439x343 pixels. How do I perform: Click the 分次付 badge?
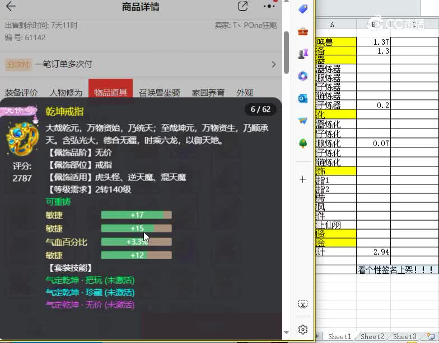click(x=18, y=65)
